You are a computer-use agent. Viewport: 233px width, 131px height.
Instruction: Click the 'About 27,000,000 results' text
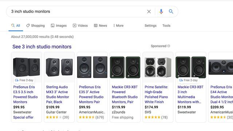click(42, 37)
